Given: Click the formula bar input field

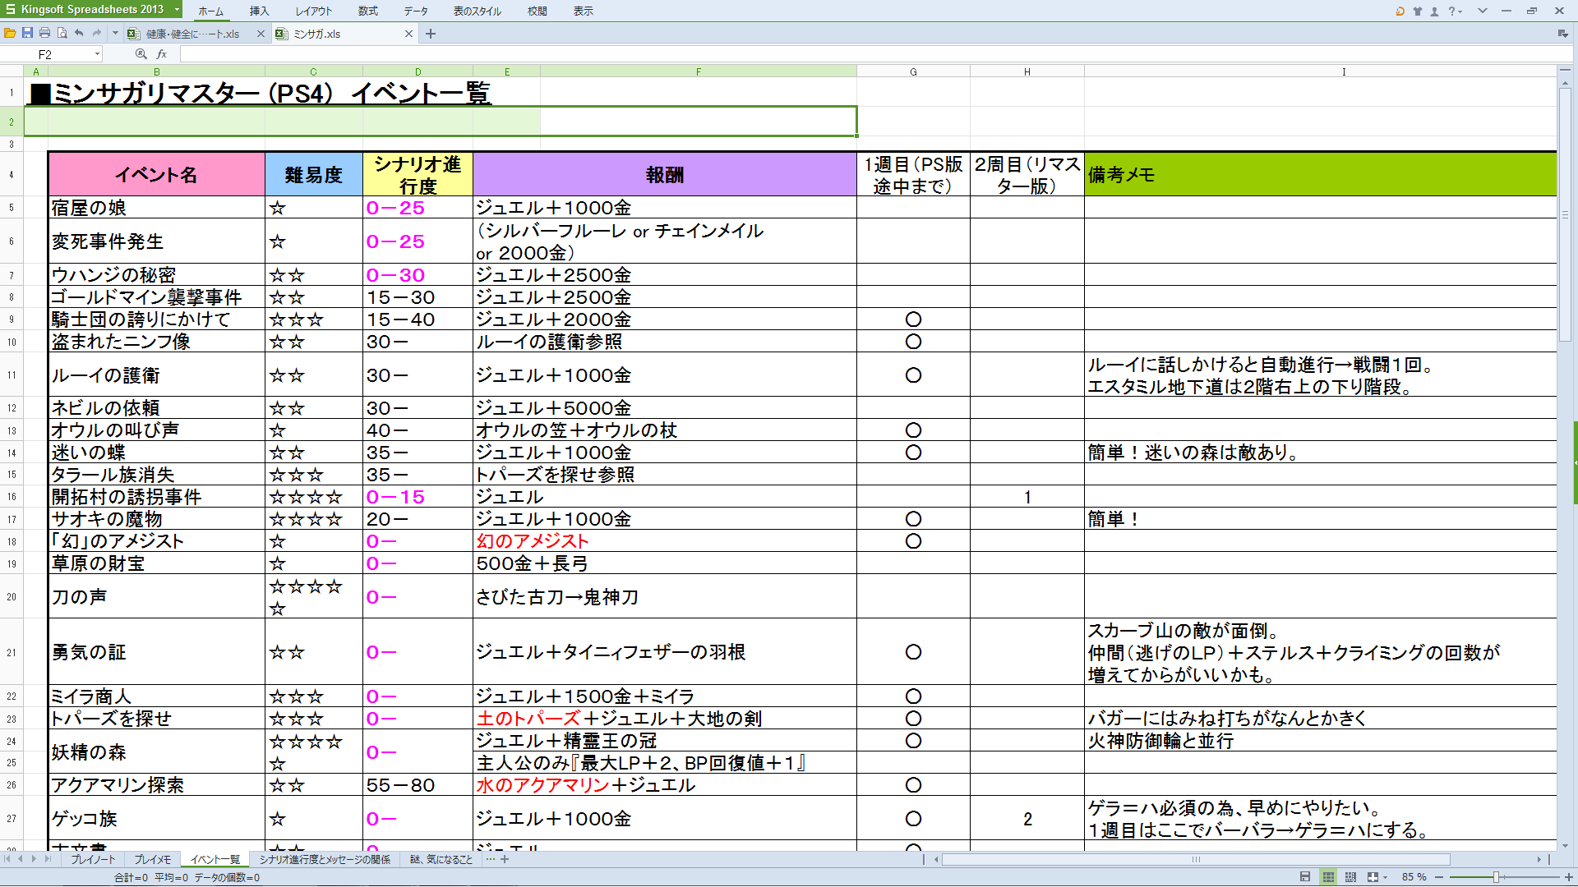Looking at the screenshot, I should pyautogui.click(x=822, y=54).
